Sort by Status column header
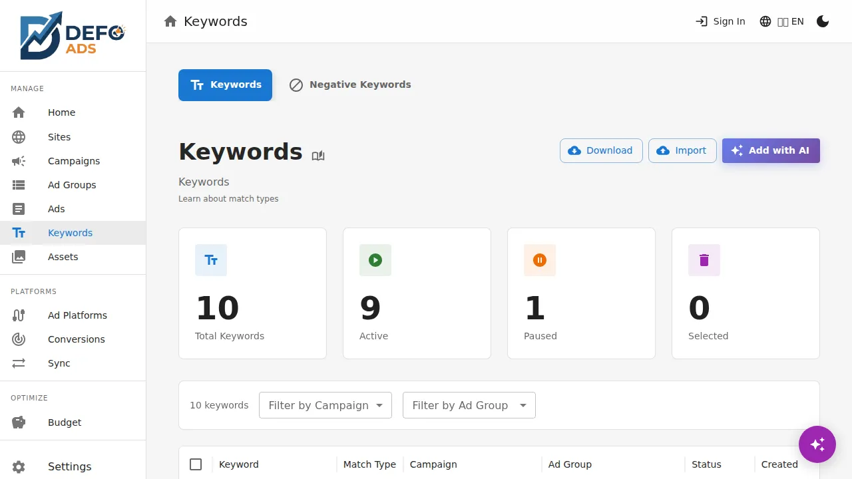Viewport: 852px width, 479px height. pyautogui.click(x=706, y=464)
